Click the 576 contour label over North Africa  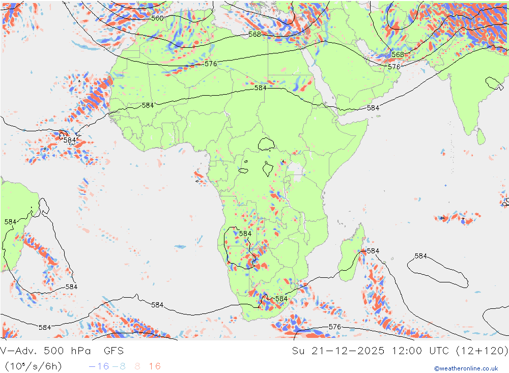pos(211,64)
